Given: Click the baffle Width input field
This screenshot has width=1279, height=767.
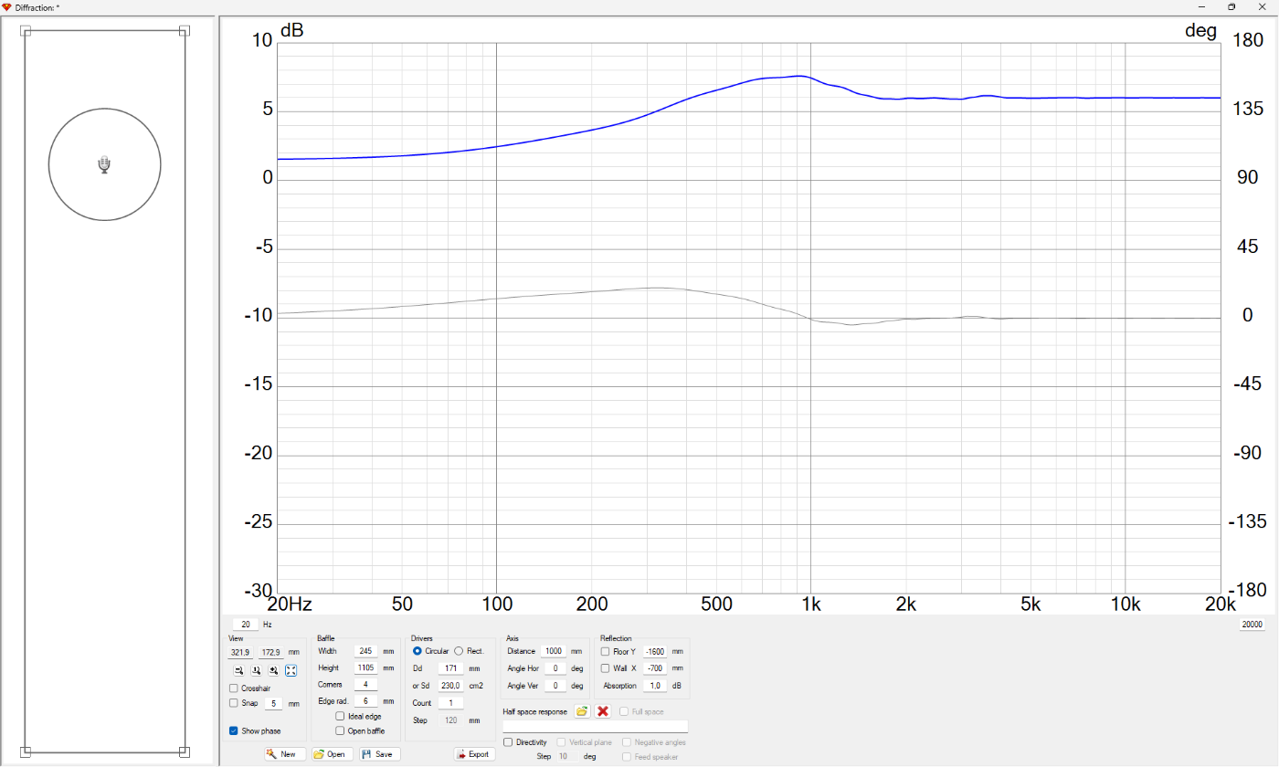Looking at the screenshot, I should (x=365, y=651).
